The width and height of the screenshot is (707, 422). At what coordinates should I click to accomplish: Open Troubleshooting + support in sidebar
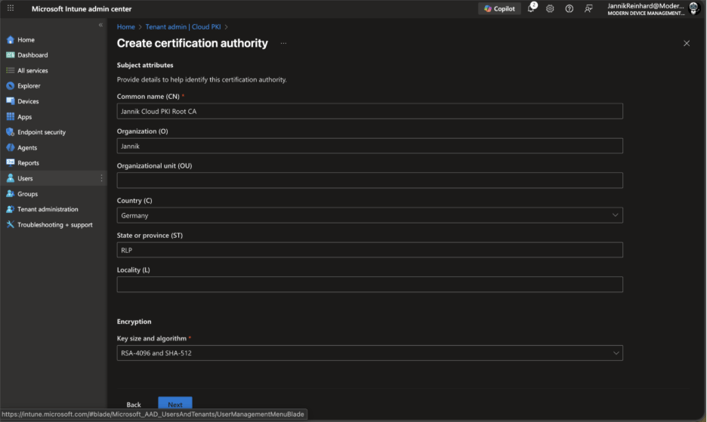pyautogui.click(x=54, y=225)
